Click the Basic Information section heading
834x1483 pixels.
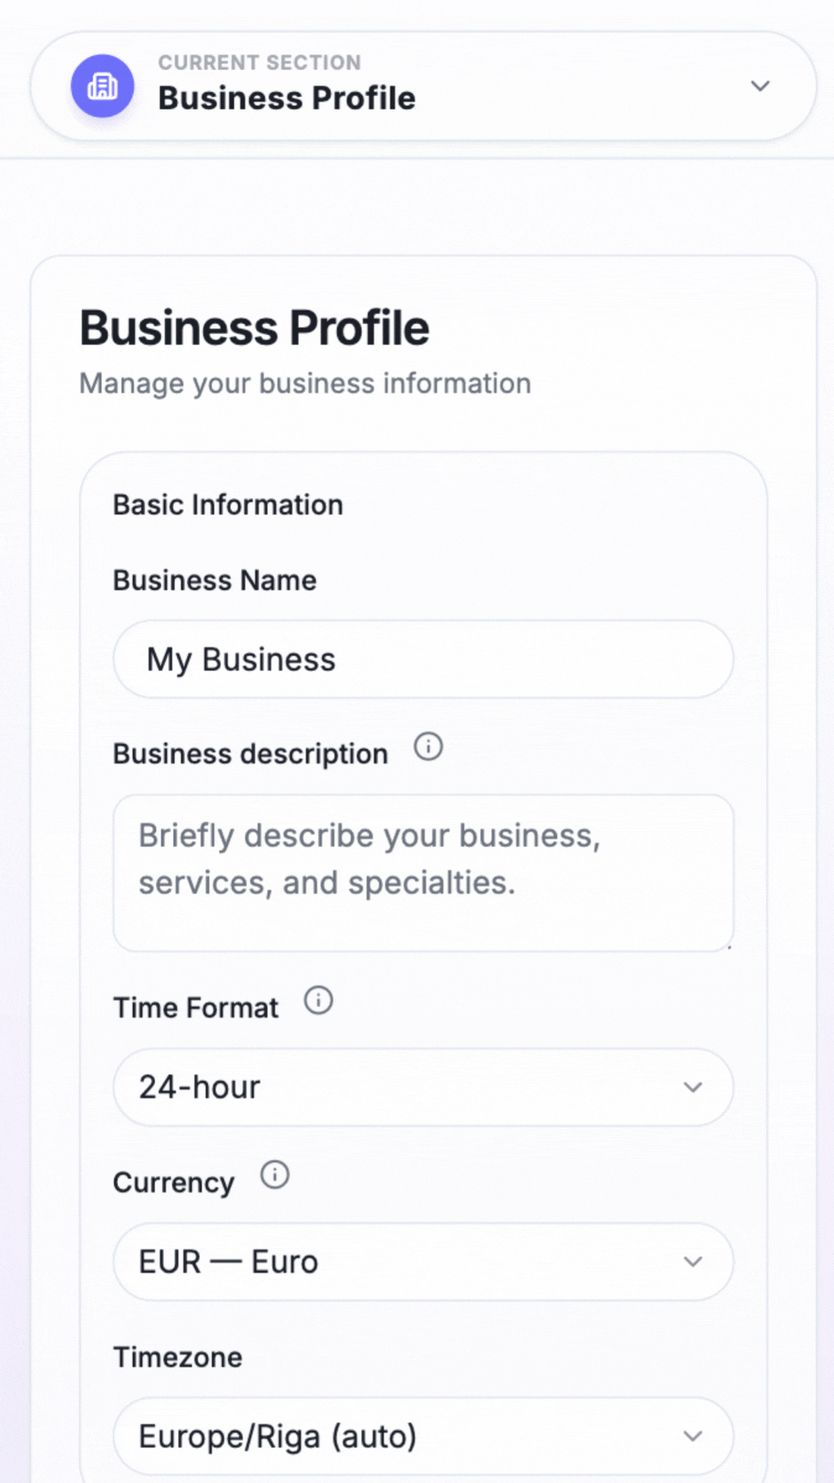coord(228,504)
